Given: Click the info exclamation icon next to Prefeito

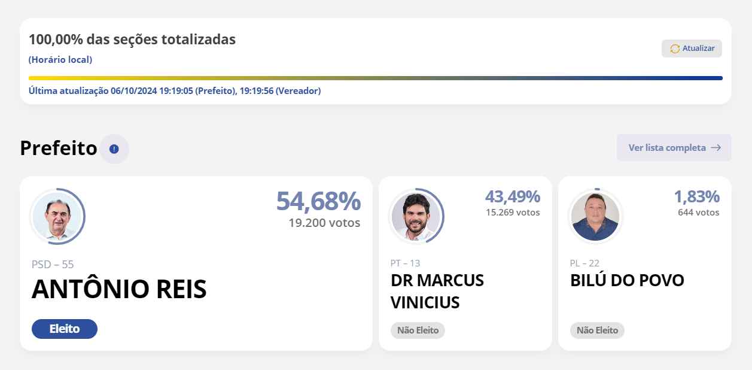Looking at the screenshot, I should pos(114,149).
